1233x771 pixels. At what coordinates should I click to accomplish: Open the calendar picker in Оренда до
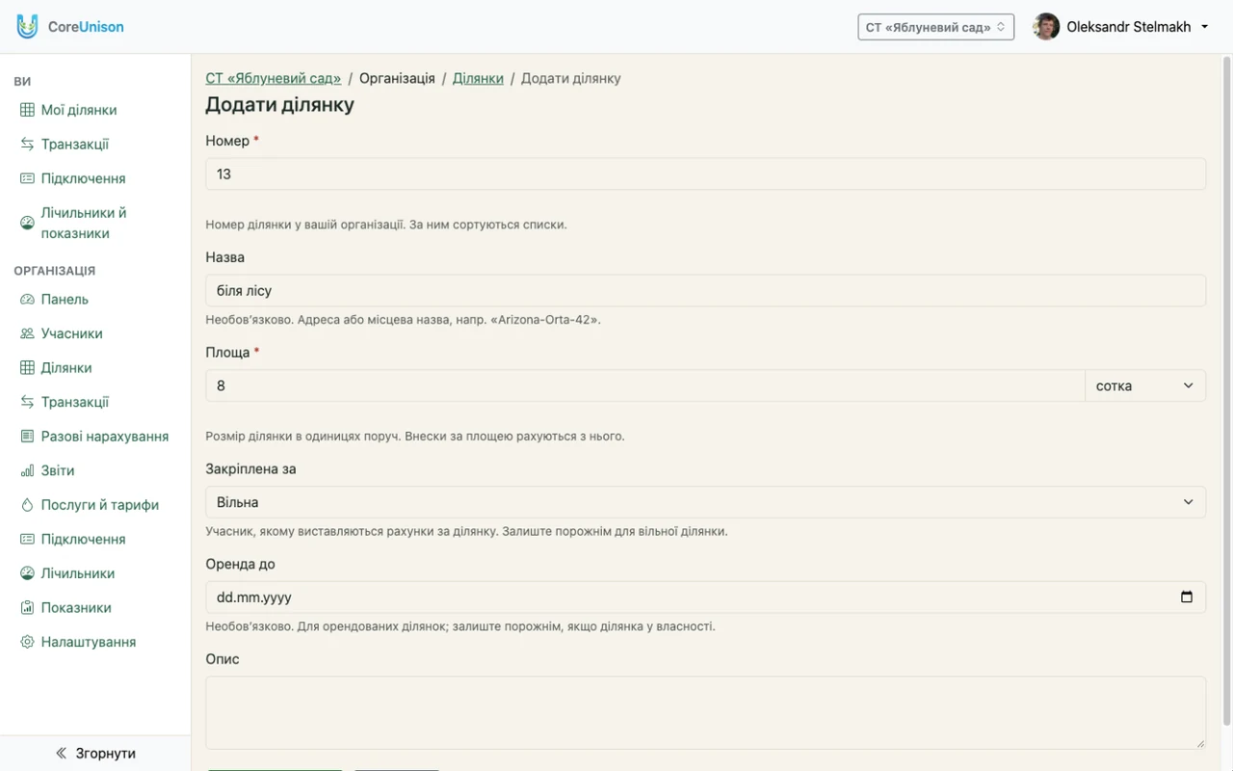pyautogui.click(x=1187, y=597)
